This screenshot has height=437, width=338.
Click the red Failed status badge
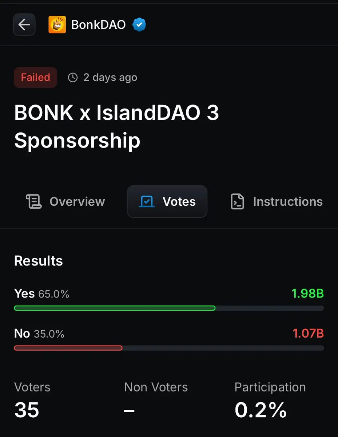(35, 77)
